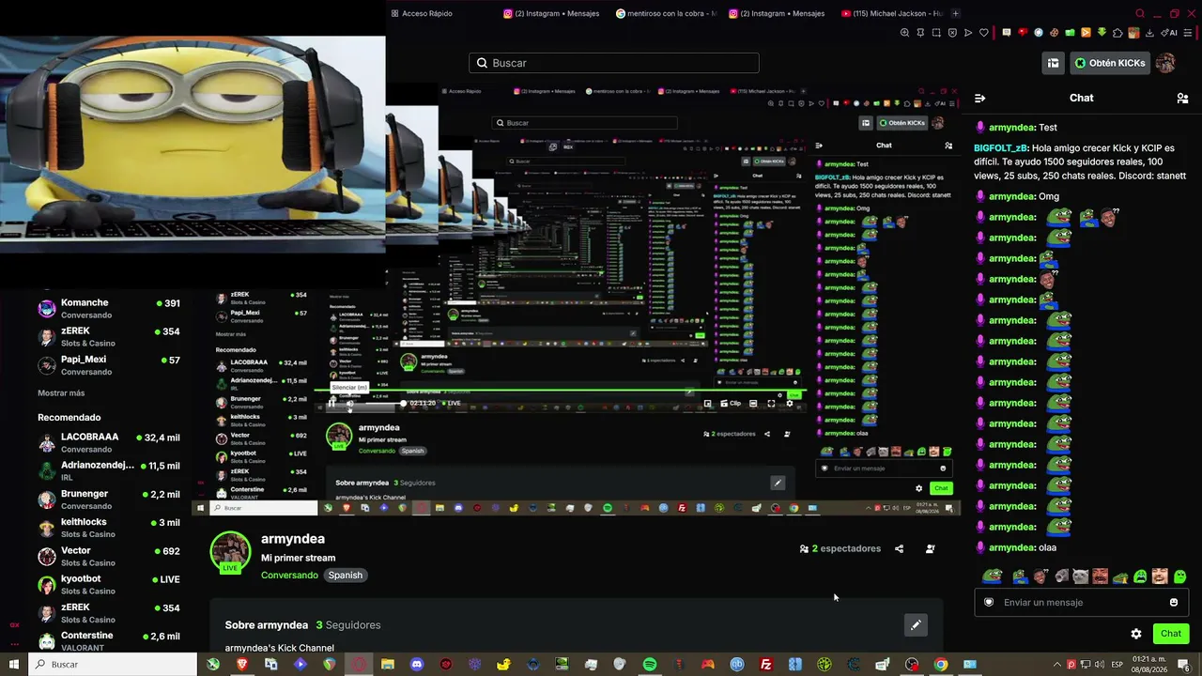This screenshot has width=1202, height=676.
Task: Click the Windows taskbar Buscar search box
Action: click(x=113, y=665)
